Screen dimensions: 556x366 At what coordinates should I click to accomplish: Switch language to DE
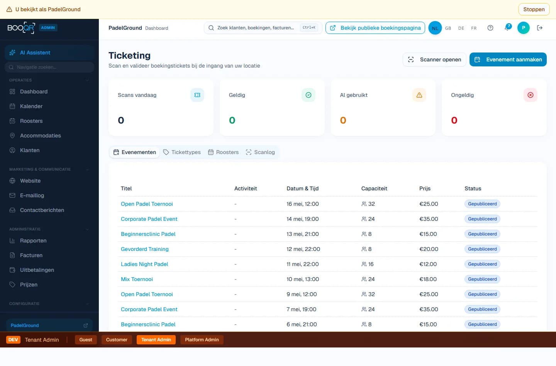click(461, 28)
